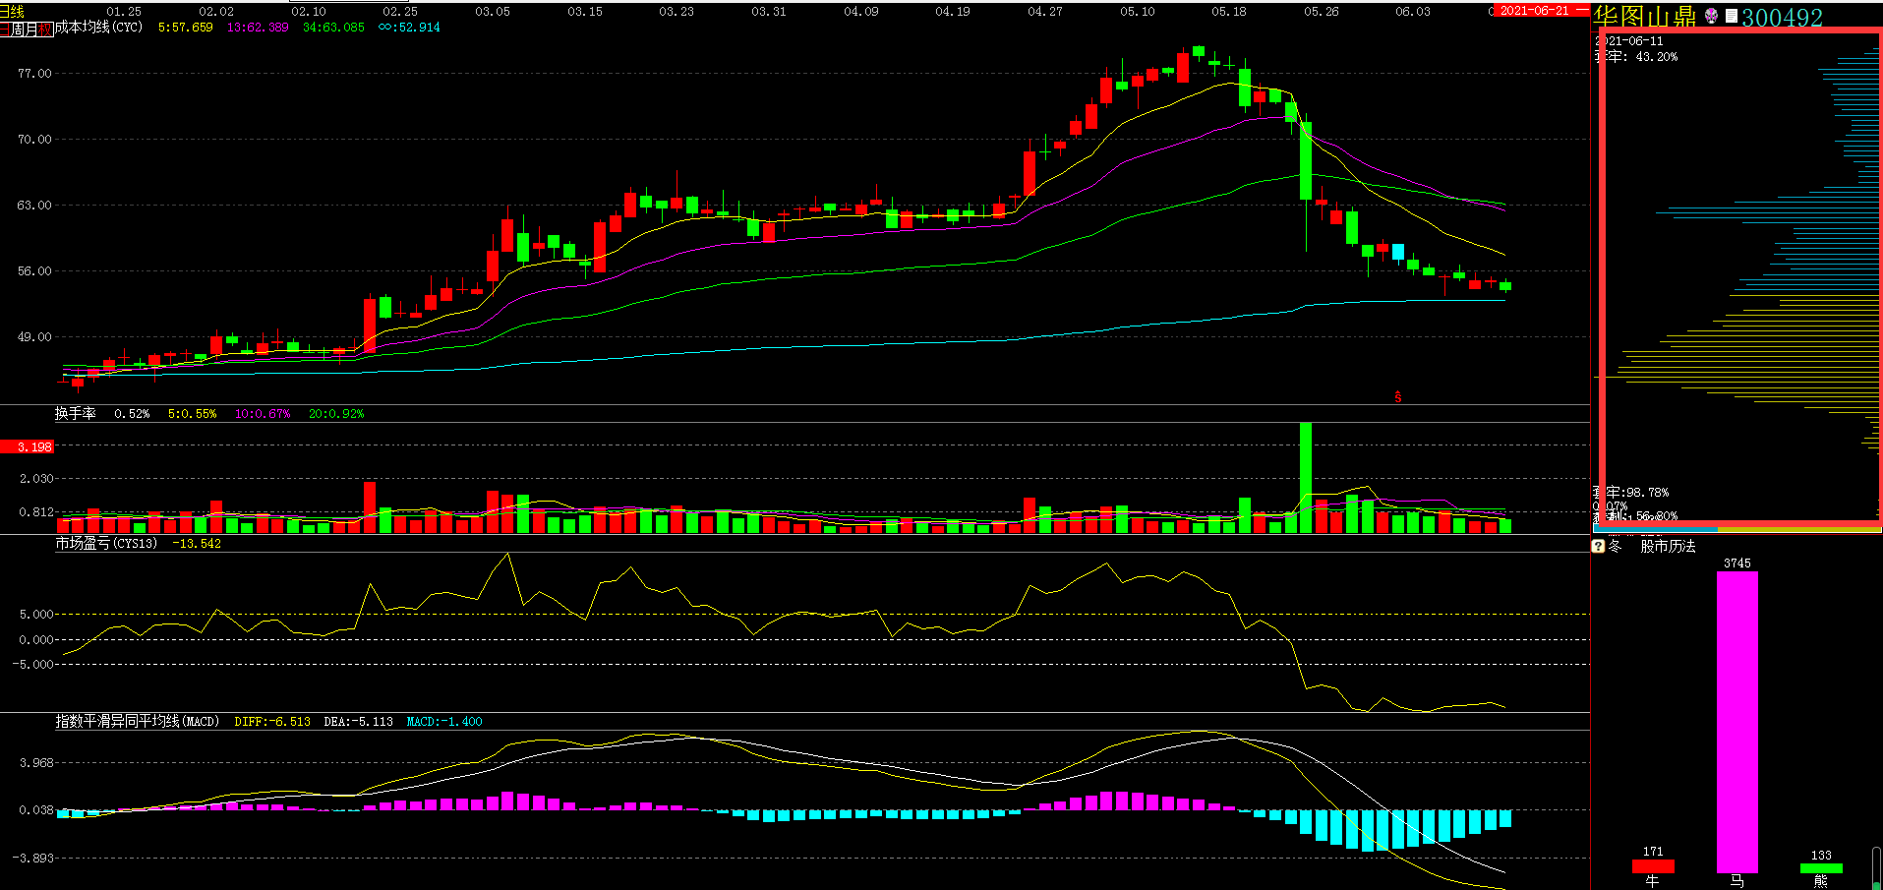1883x890 pixels.
Task: Switch to the 周 (weekly) period button
Action: (17, 30)
